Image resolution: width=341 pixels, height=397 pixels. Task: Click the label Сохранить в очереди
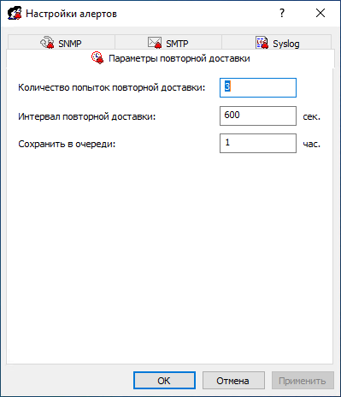67,144
